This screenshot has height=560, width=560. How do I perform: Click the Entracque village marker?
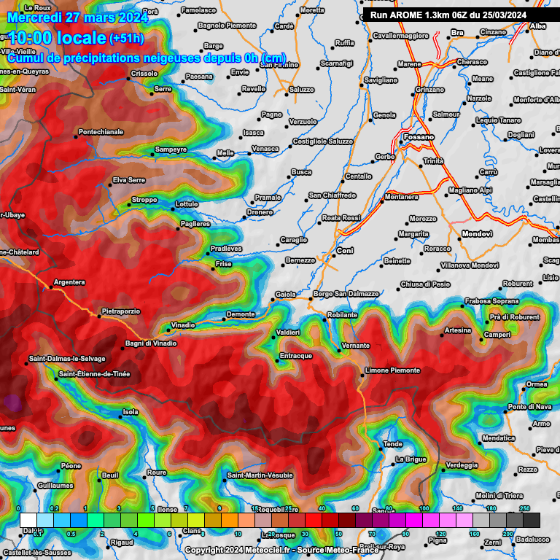click(276, 361)
